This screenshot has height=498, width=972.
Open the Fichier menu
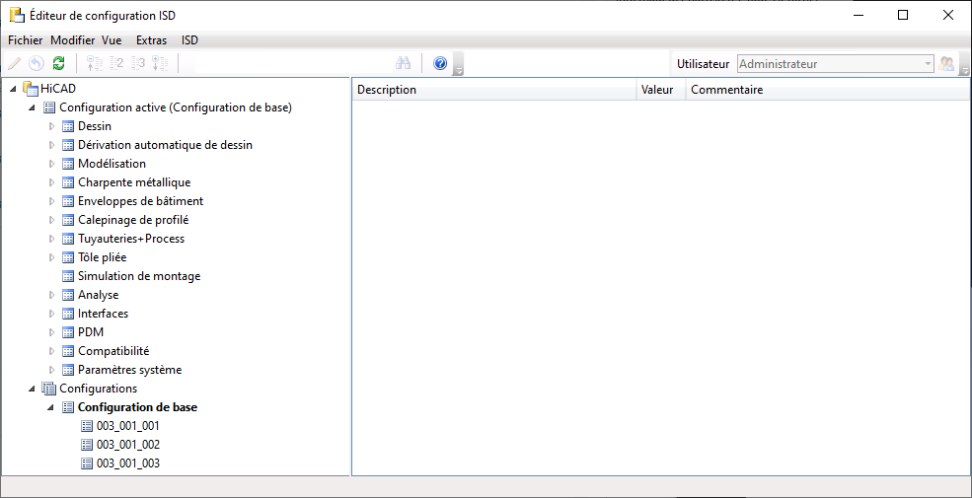pos(26,40)
